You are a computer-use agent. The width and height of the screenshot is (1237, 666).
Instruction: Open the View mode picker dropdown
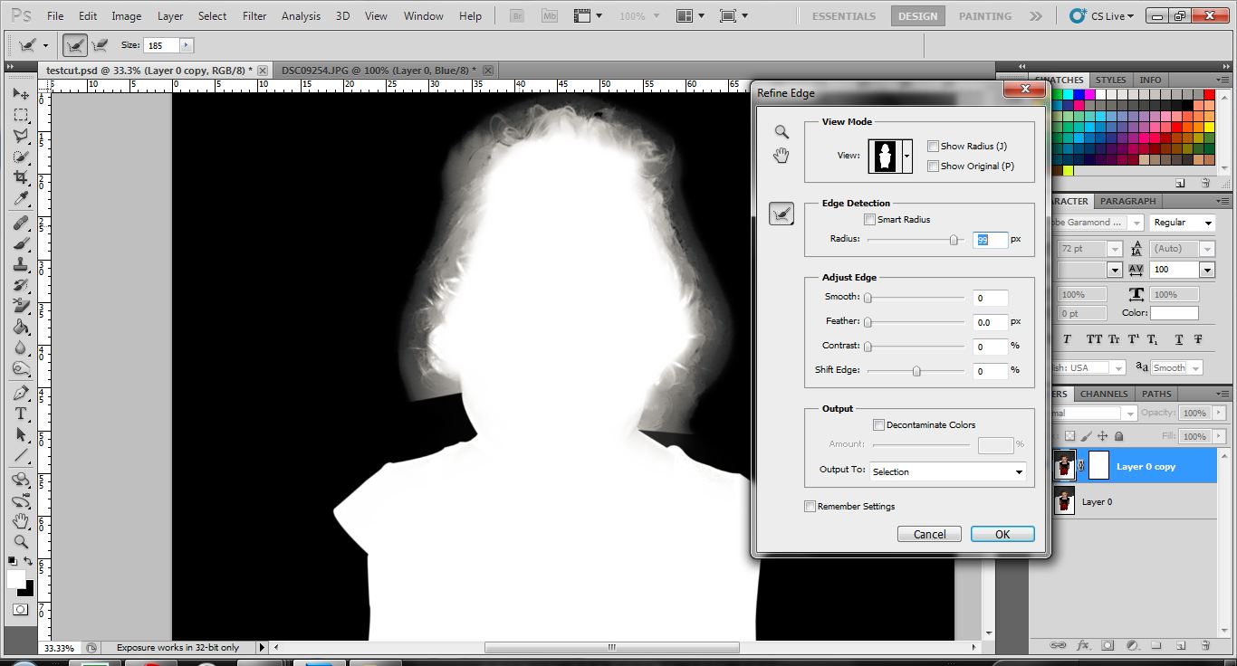pyautogui.click(x=905, y=156)
